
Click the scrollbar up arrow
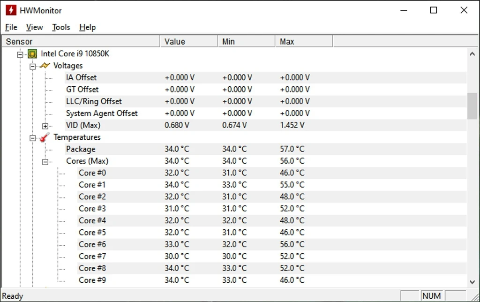pyautogui.click(x=472, y=54)
